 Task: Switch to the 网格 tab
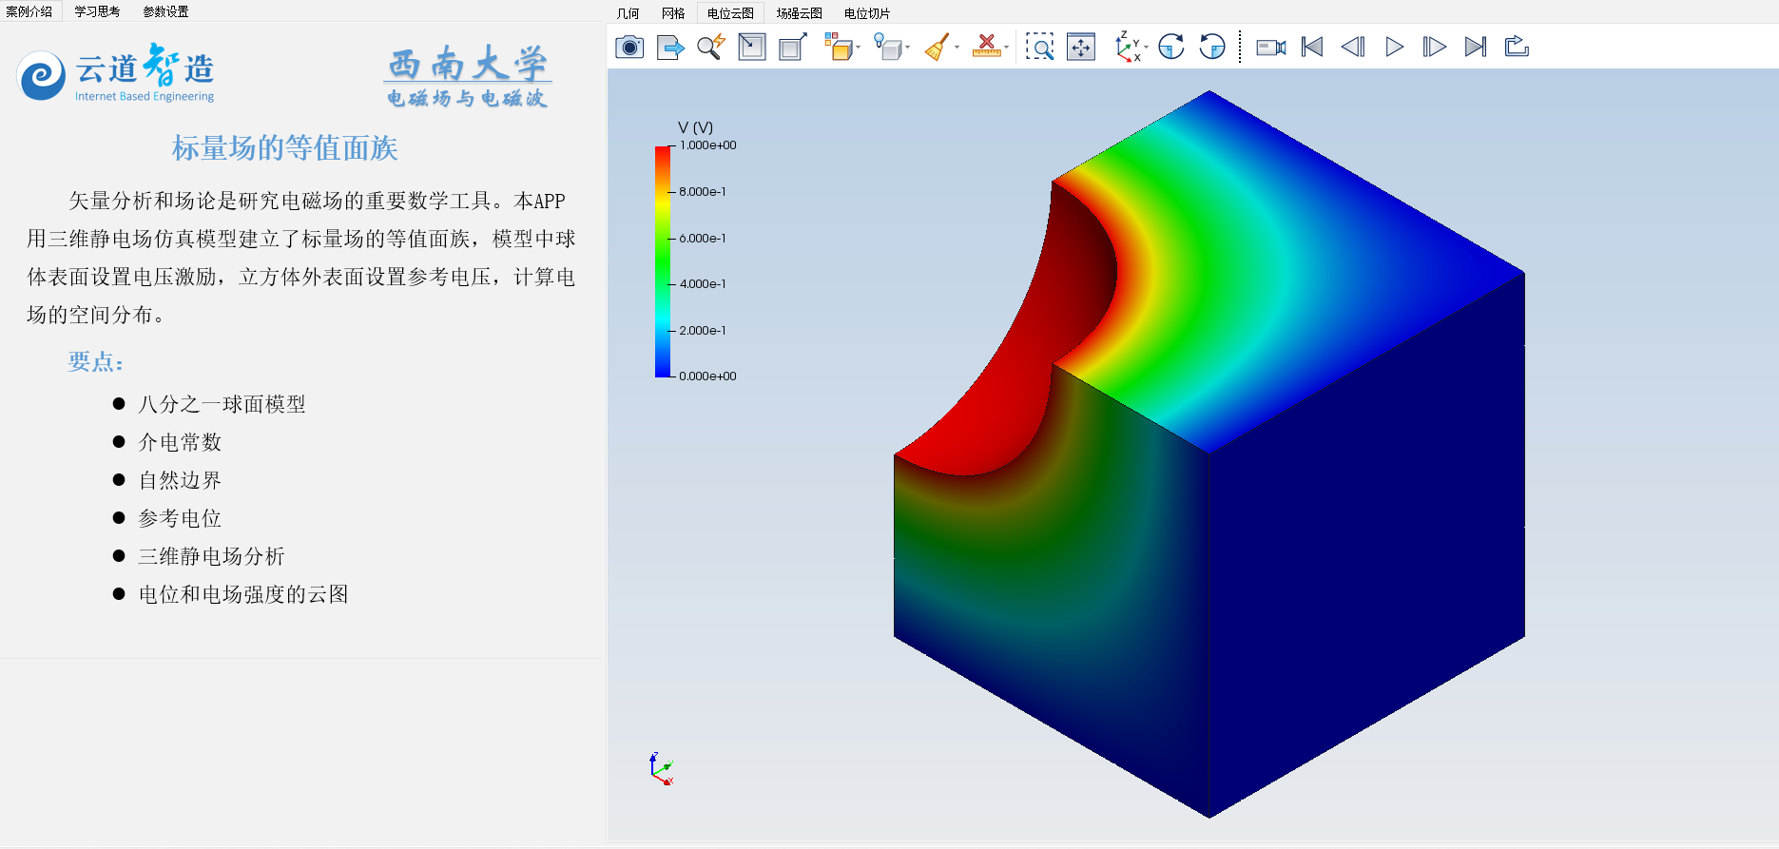click(x=673, y=13)
